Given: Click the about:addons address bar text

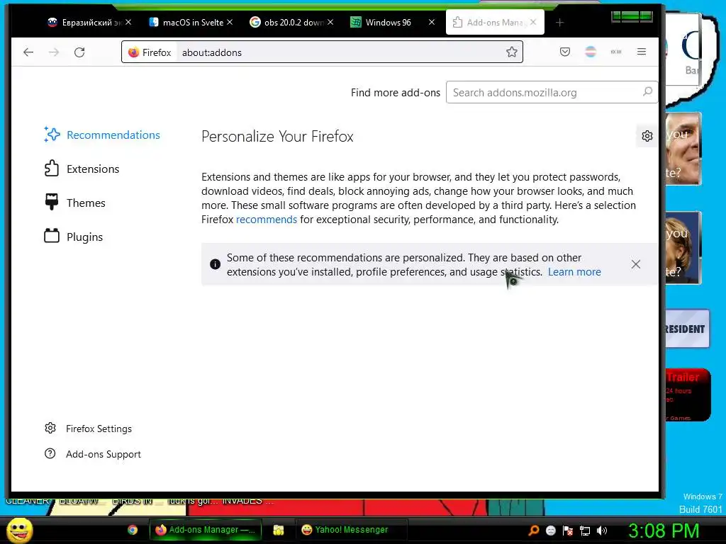Looking at the screenshot, I should coord(211,52).
